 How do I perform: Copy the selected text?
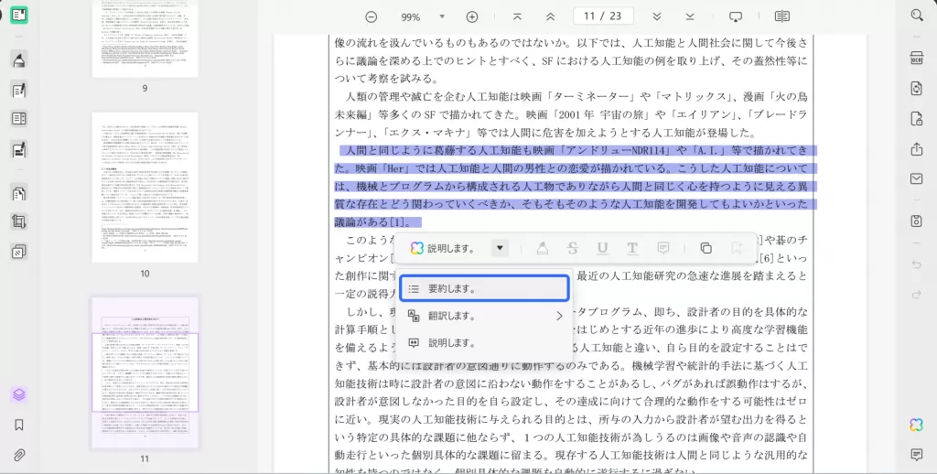coord(705,248)
